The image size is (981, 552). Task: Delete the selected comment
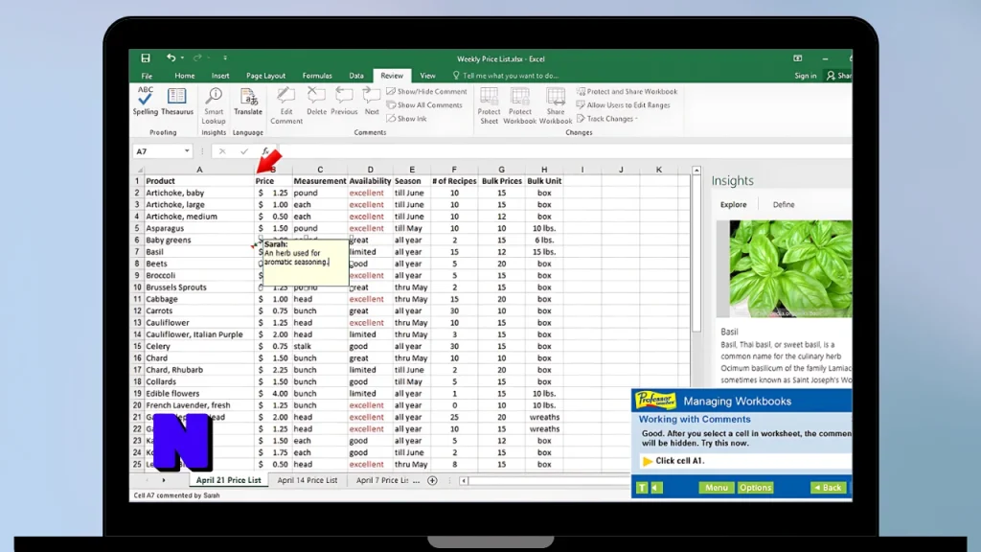[x=316, y=101]
